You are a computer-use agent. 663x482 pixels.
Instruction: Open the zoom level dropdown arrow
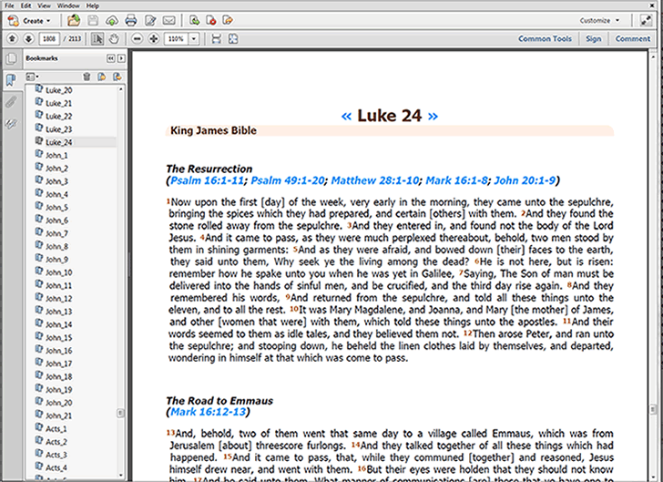194,39
